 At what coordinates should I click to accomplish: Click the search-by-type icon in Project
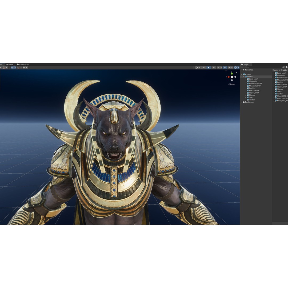tap(283, 67)
